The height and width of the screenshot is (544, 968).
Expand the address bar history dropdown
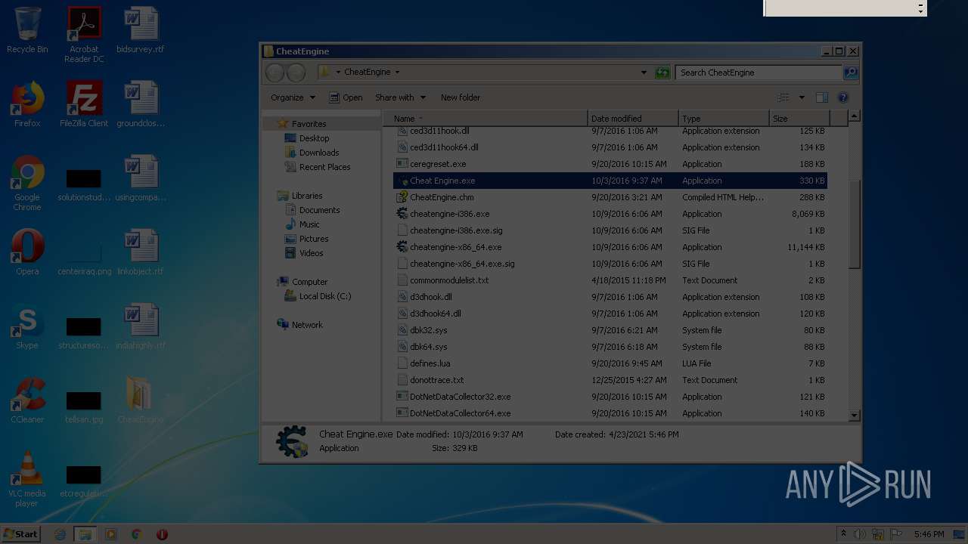point(644,73)
